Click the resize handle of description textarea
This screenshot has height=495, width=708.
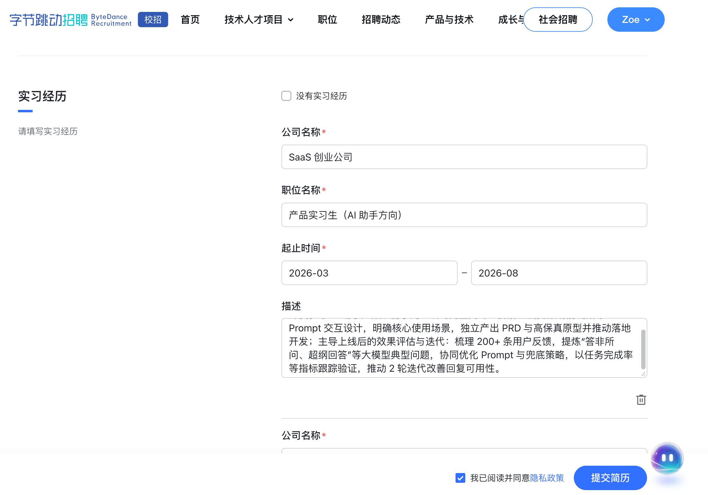[x=643, y=374]
